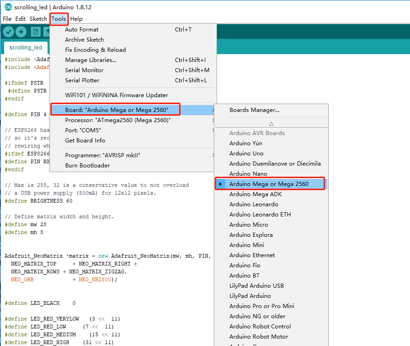Click the Arduino logo in title bar

click(8, 7)
